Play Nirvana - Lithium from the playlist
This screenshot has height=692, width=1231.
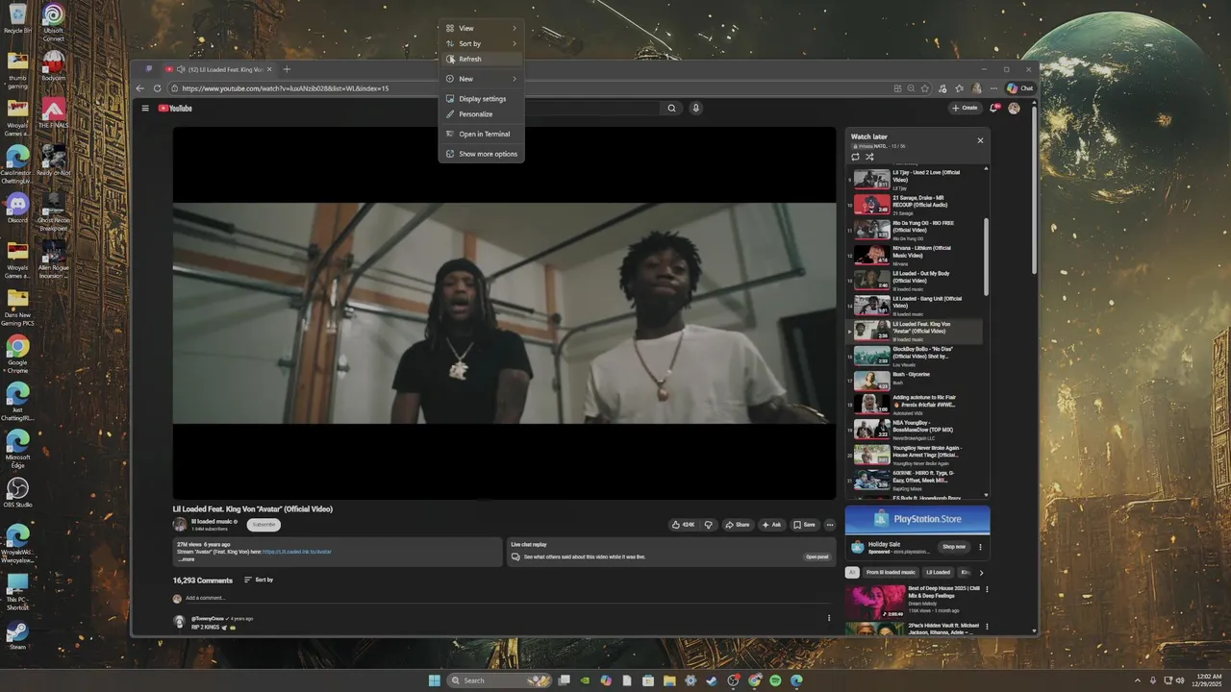coord(917,254)
